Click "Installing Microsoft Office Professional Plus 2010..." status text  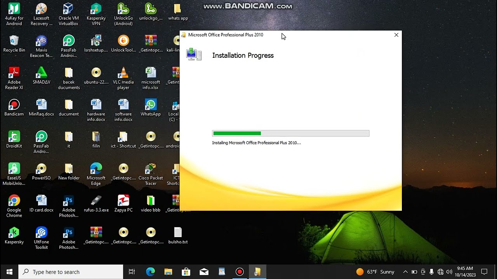[x=256, y=143]
